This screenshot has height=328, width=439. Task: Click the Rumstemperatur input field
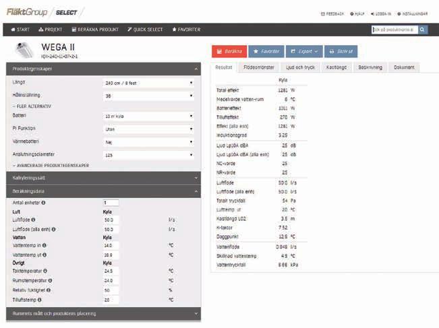[x=111, y=281]
